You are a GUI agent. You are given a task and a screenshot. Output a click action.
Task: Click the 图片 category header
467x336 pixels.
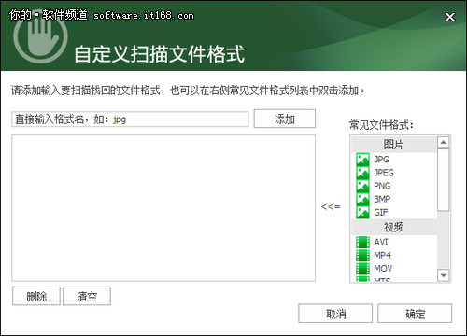click(394, 145)
